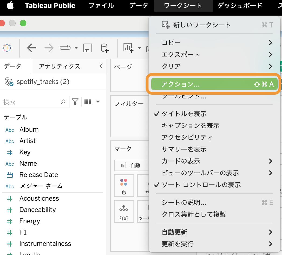Collapse the data pane with the chevron

click(101, 66)
